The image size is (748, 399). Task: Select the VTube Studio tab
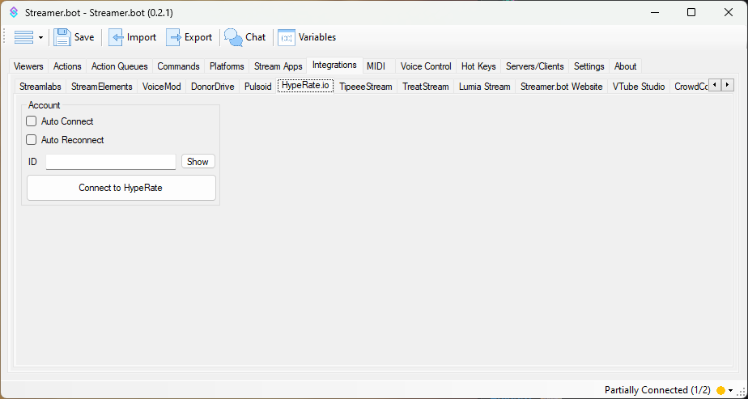click(x=638, y=87)
